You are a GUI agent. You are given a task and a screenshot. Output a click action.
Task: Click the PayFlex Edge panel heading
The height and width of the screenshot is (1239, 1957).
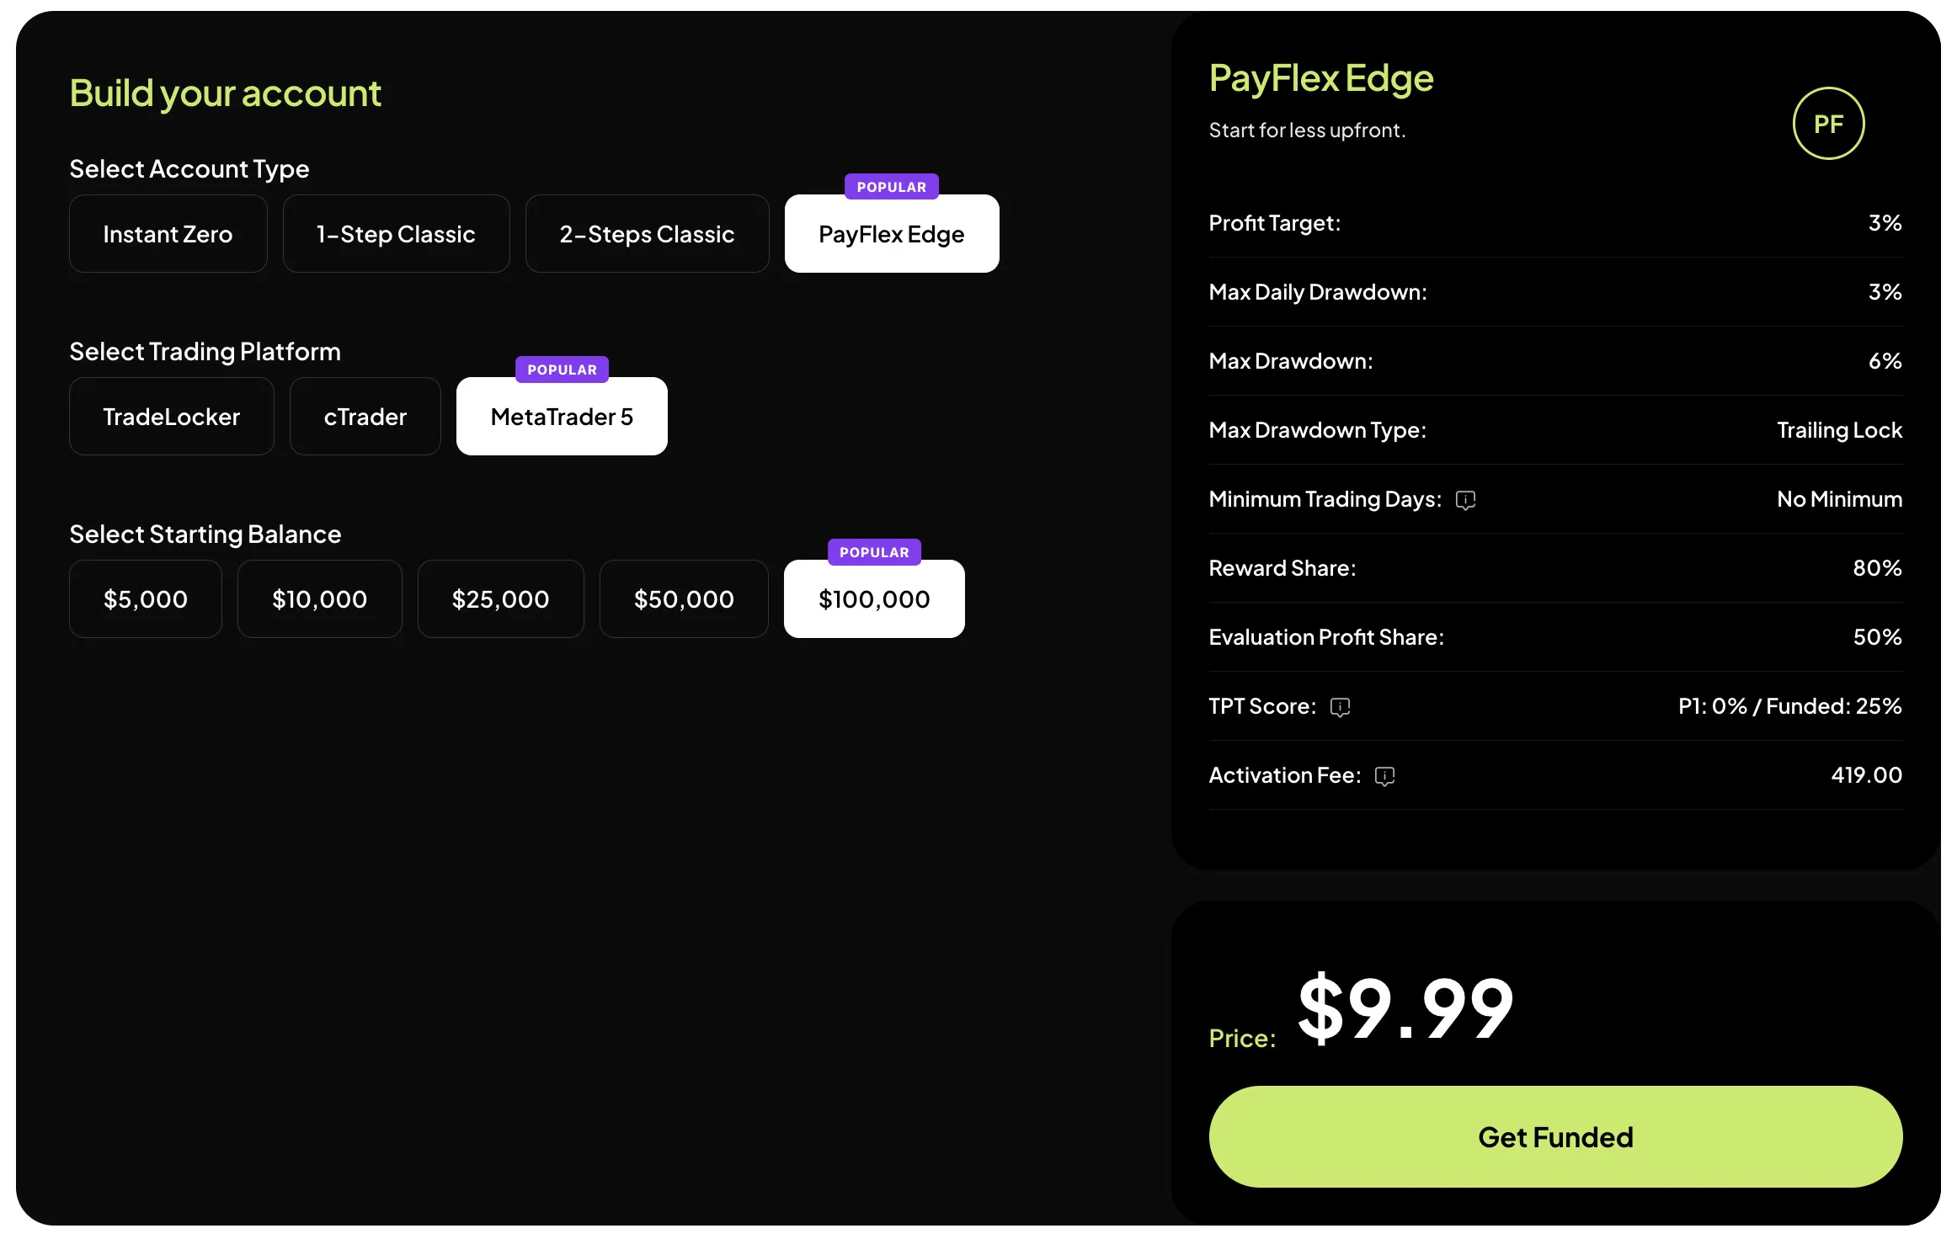(1321, 78)
